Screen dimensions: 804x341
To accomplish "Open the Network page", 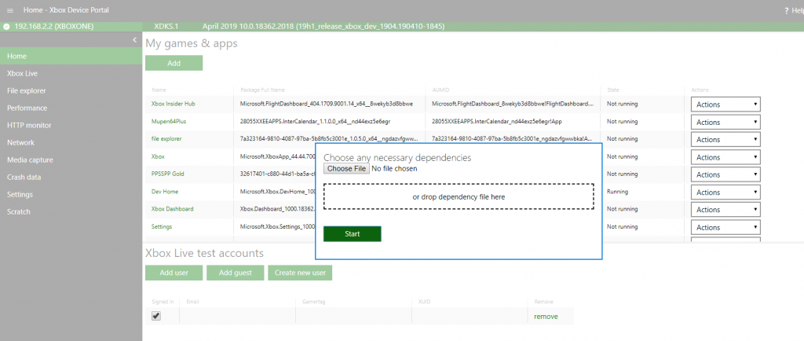I will click(71, 142).
